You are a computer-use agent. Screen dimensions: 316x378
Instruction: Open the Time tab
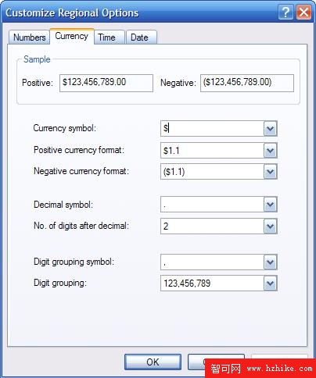coord(109,37)
